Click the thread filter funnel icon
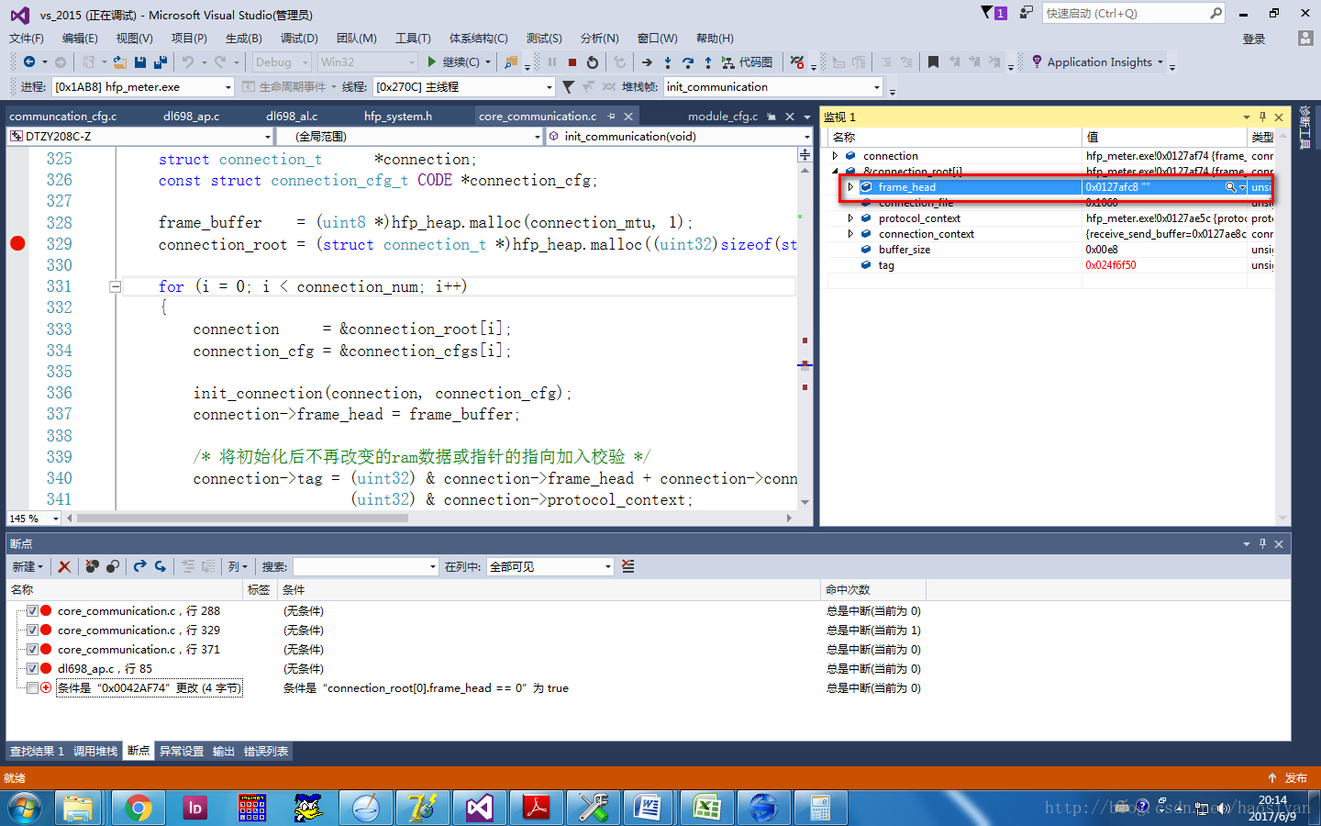This screenshot has width=1321, height=826. click(568, 87)
